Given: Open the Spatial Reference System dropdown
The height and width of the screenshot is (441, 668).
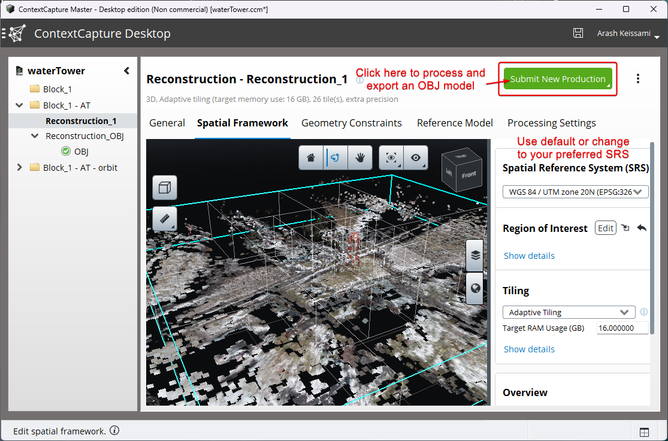Looking at the screenshot, I should click(576, 192).
